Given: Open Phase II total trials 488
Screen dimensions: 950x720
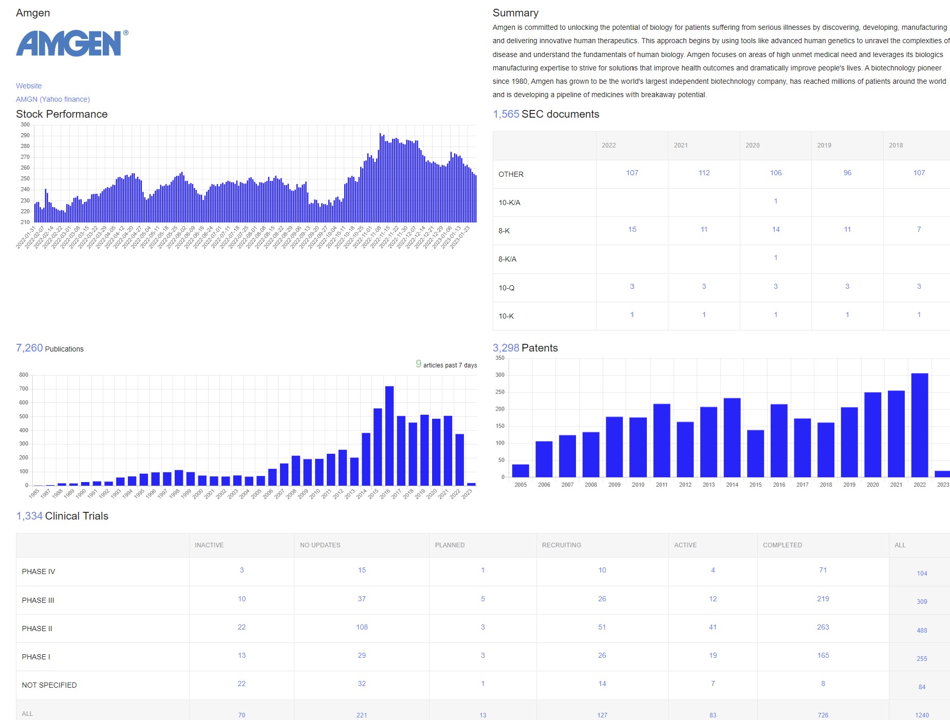Looking at the screenshot, I should click(922, 631).
